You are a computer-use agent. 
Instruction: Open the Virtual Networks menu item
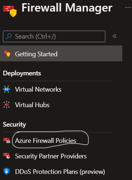click(38, 89)
